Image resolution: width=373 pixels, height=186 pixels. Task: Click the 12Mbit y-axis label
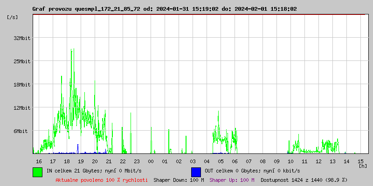tap(22, 108)
